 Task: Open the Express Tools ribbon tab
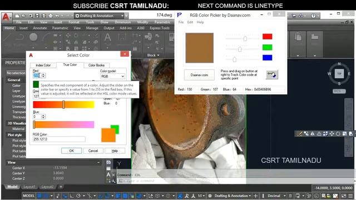(160, 28)
